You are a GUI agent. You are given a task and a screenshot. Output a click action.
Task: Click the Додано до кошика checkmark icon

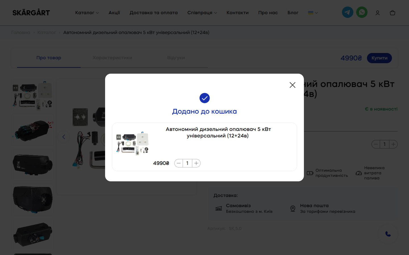point(204,98)
